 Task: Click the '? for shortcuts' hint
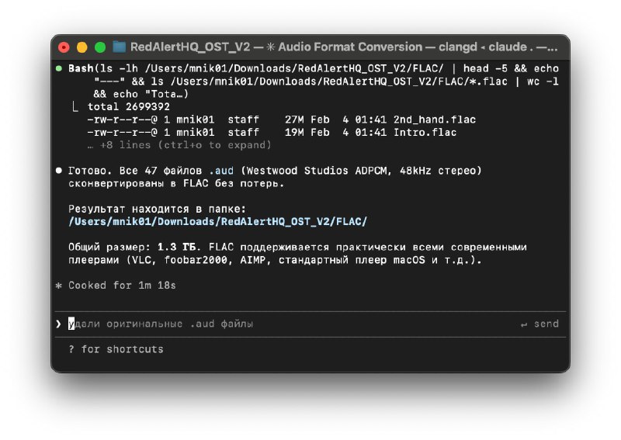click(116, 349)
